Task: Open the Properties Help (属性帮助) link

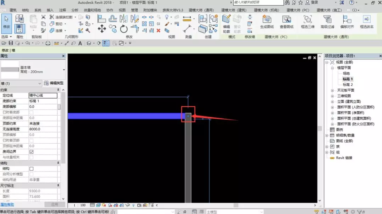Action: (x=7, y=204)
